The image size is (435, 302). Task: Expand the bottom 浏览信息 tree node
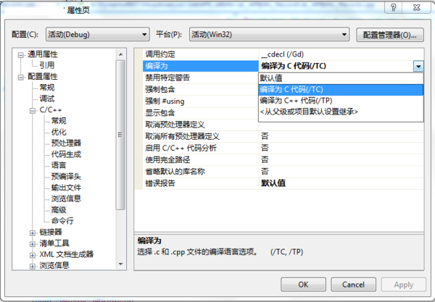33,266
